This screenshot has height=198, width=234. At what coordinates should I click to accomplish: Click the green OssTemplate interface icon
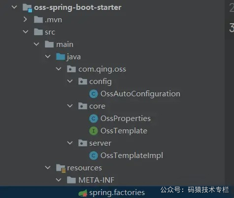[94, 131]
